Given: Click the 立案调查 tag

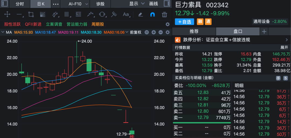Looking at the screenshot, I should (x=54, y=24).
